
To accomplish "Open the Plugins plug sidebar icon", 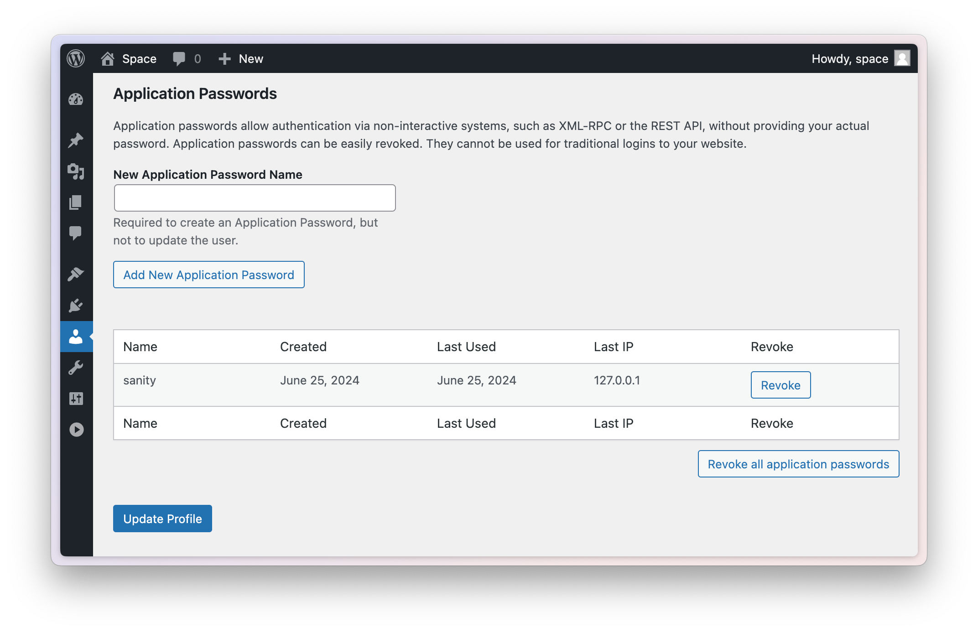I will (76, 305).
